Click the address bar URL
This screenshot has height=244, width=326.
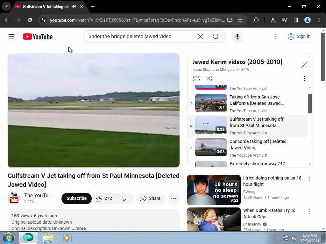pyautogui.click(x=137, y=20)
